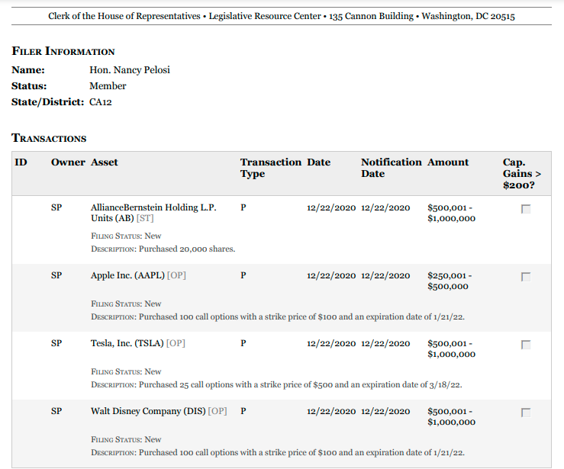Click the filer name Hon. Nancy Pelosi
This screenshot has width=564, height=469.
click(x=129, y=70)
